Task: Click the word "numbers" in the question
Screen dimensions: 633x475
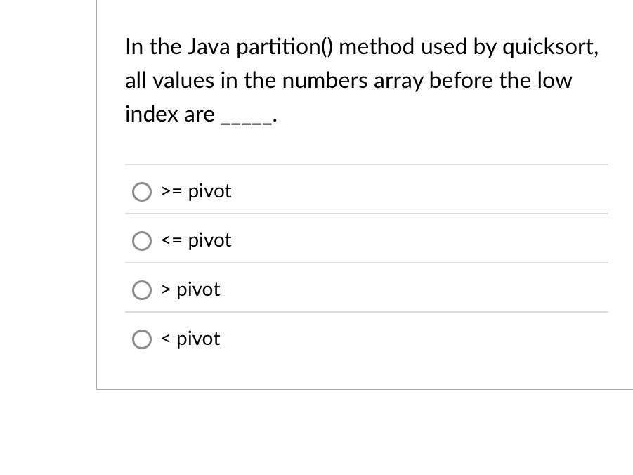Action: [x=325, y=80]
